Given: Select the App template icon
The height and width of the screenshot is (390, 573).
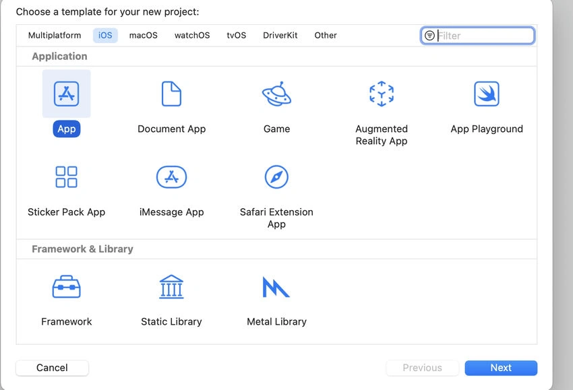Looking at the screenshot, I should point(66,94).
